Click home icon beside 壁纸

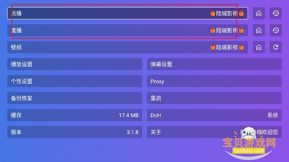click(x=259, y=47)
